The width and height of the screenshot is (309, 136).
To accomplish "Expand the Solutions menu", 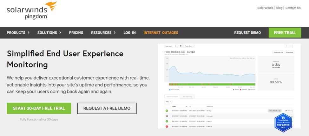I will pos(49,33).
